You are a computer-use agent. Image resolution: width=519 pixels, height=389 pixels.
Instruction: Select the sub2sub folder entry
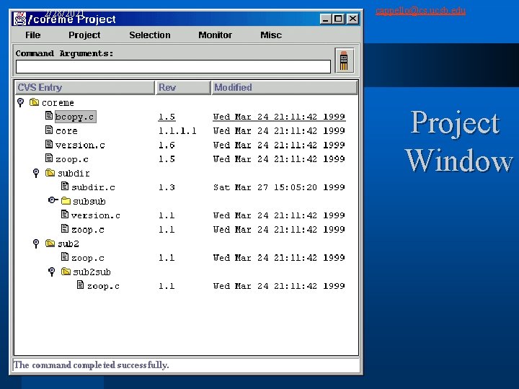[x=92, y=272]
